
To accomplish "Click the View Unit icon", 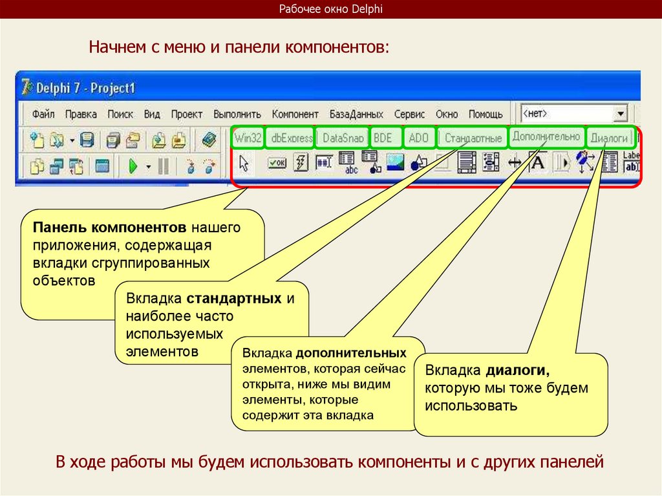I will (x=37, y=166).
